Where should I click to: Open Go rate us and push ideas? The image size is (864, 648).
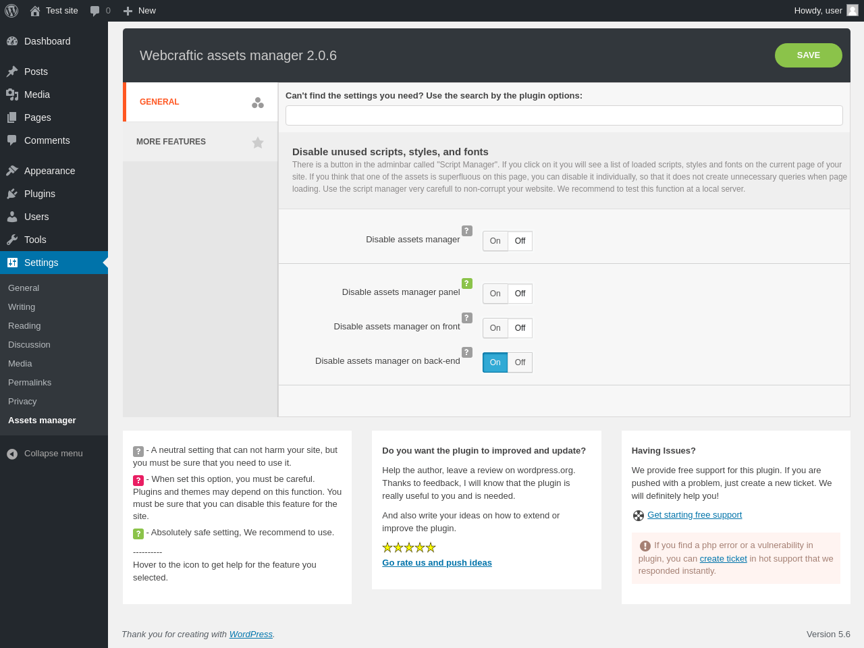[x=437, y=562]
